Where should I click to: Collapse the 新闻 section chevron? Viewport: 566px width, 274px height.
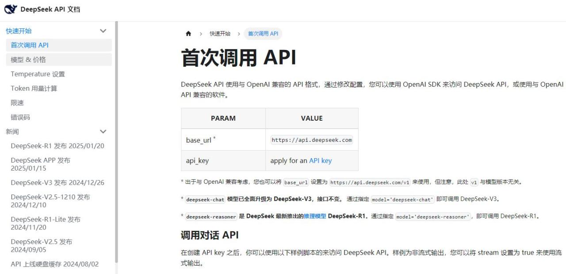click(103, 132)
